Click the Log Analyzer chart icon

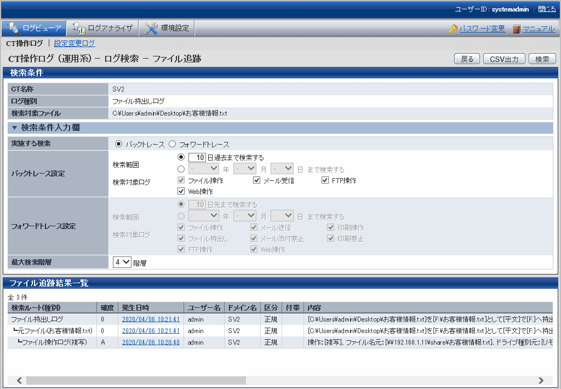78,28
